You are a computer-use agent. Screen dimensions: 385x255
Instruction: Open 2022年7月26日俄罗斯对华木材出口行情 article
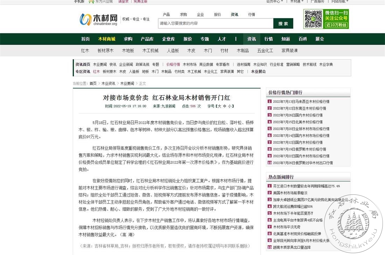click(x=303, y=163)
